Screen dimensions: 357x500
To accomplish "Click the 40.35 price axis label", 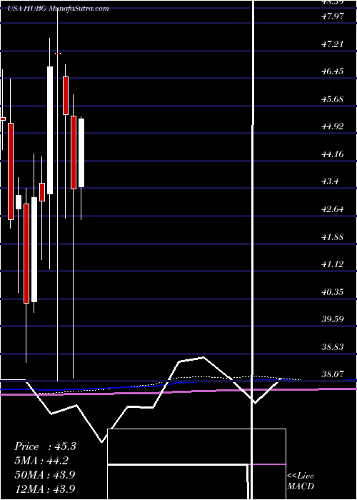I will point(333,292).
